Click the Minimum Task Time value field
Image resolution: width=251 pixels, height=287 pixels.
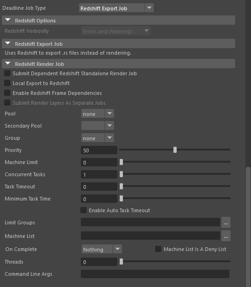tap(99, 199)
